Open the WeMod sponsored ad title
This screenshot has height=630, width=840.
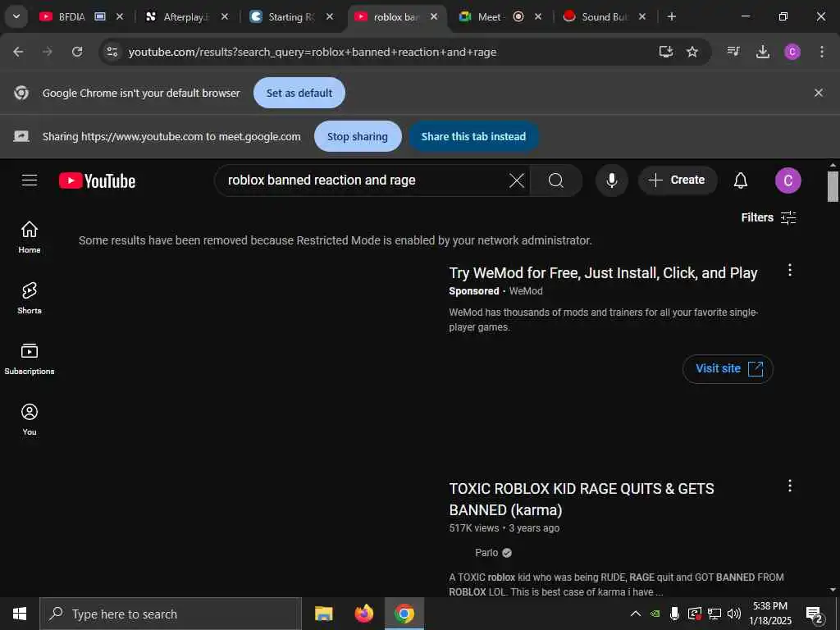[603, 273]
